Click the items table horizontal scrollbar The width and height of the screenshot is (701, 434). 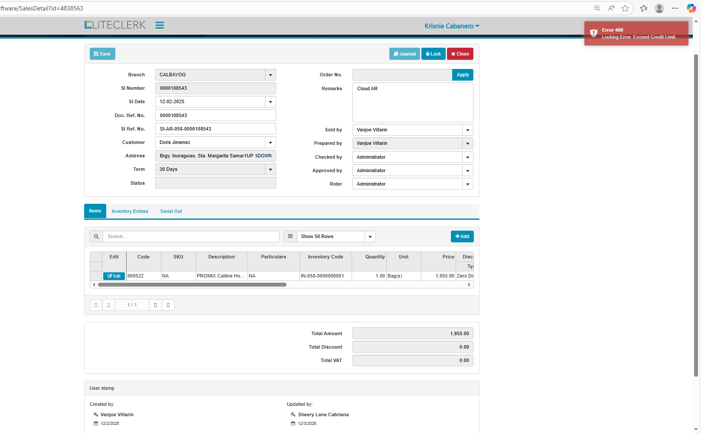click(x=192, y=285)
